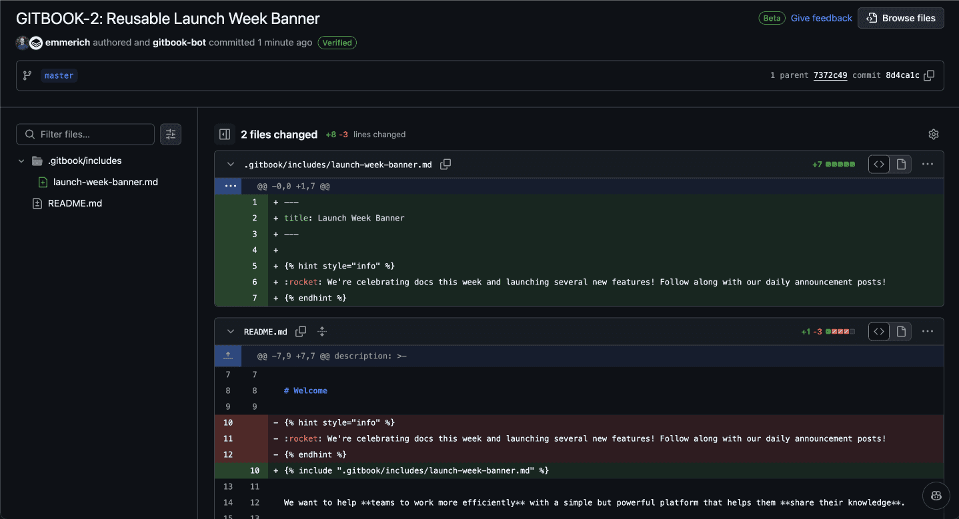Open diff view settings gear
Viewport: 959px width, 519px height.
pyautogui.click(x=934, y=134)
